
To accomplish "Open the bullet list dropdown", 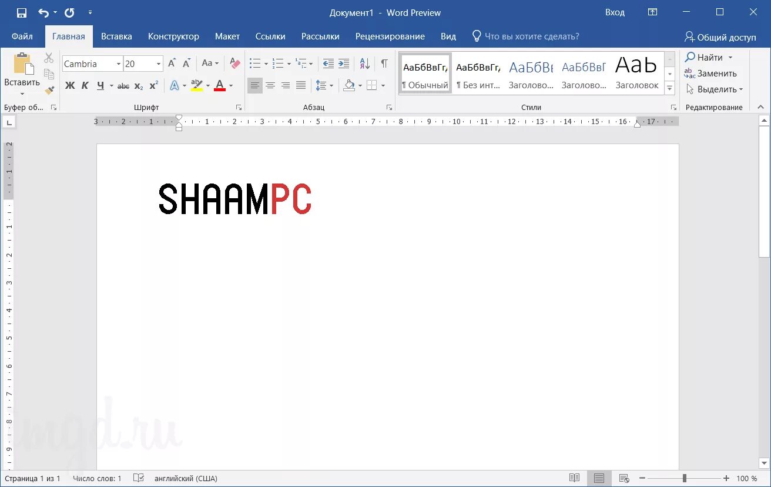I will point(266,64).
